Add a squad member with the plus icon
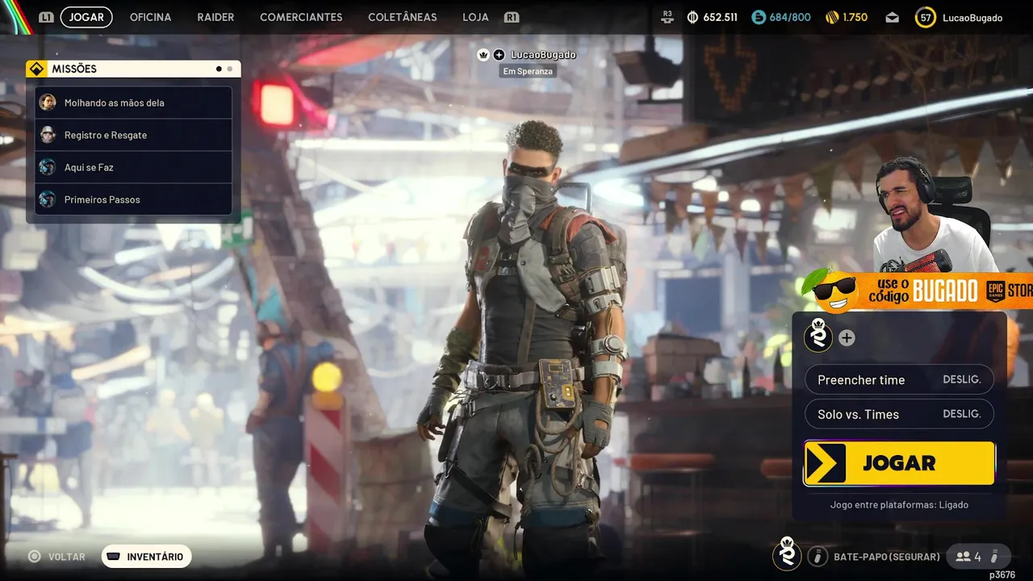Screen dimensions: 1033x581 [847, 338]
